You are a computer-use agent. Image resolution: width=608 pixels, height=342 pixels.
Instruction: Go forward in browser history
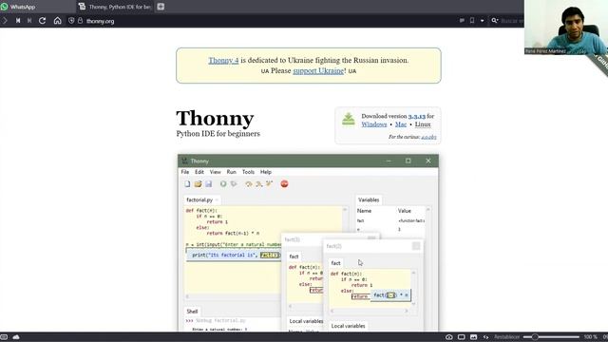coord(5,21)
